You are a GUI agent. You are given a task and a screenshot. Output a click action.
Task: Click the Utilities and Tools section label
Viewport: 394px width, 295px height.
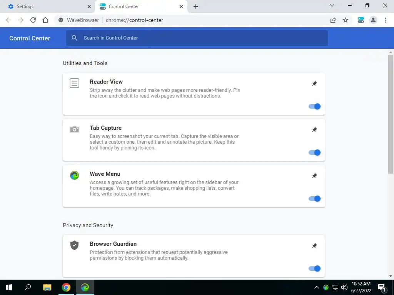[85, 63]
